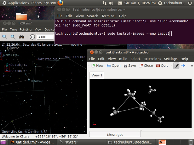Click Quit in the Avogadro toolbar
The height and width of the screenshot is (145, 194).
coord(162,66)
